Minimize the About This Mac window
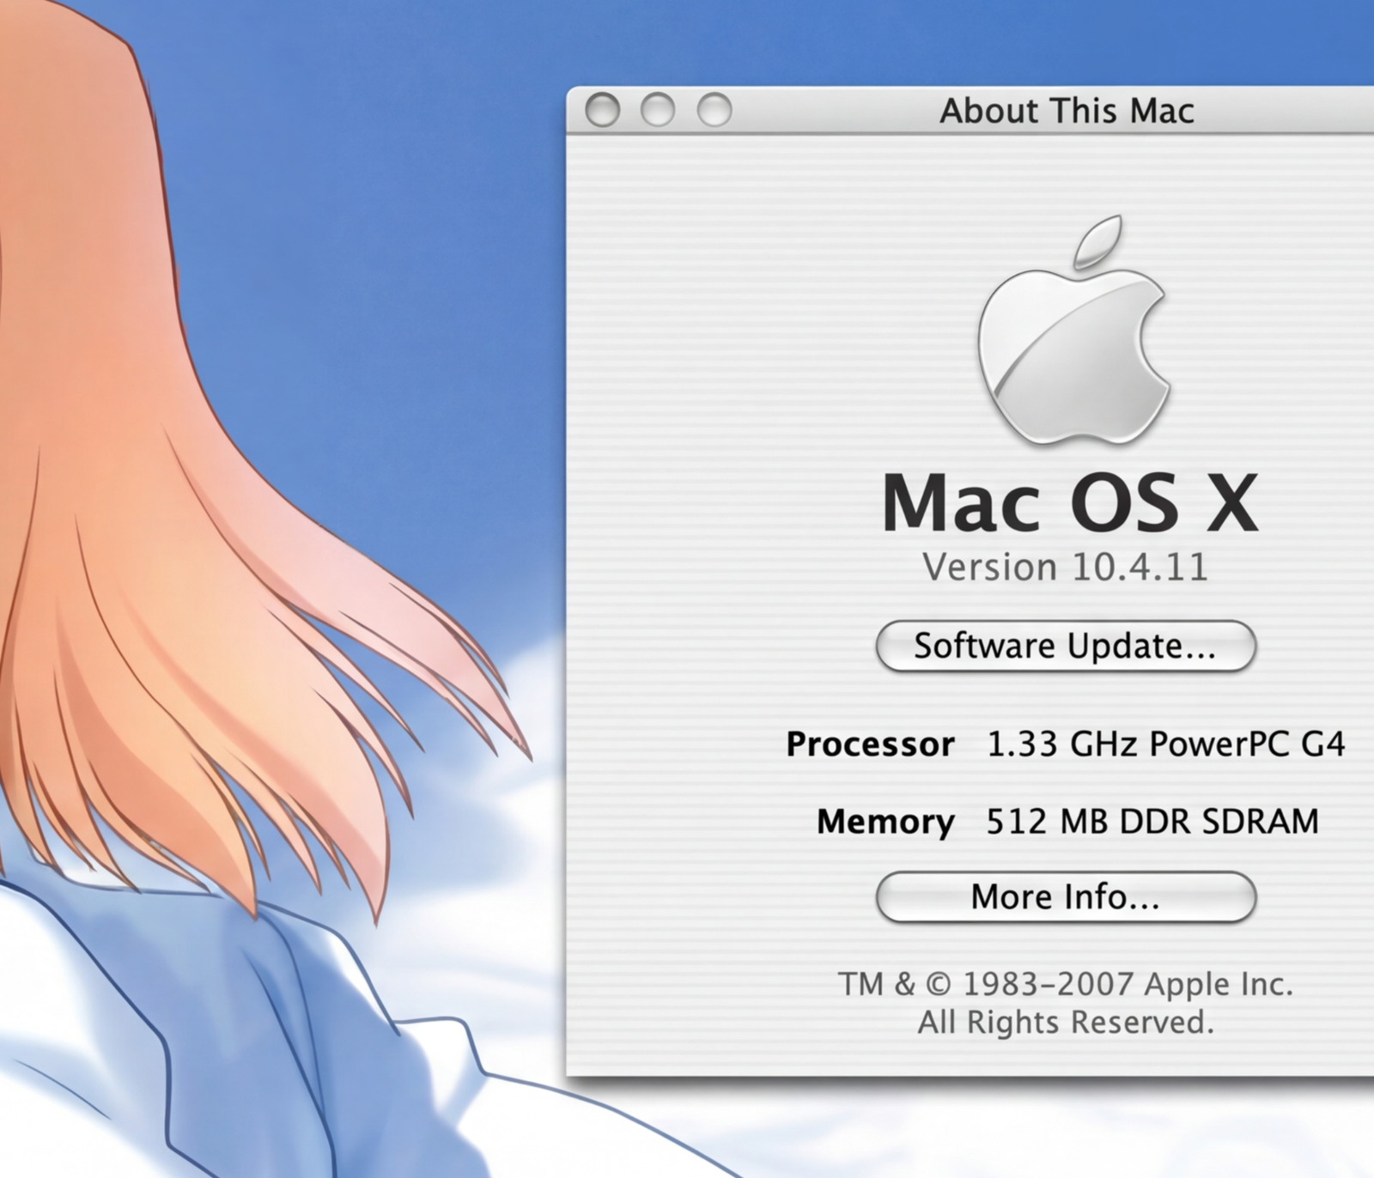Screen dimensions: 1374x1178 coord(658,110)
